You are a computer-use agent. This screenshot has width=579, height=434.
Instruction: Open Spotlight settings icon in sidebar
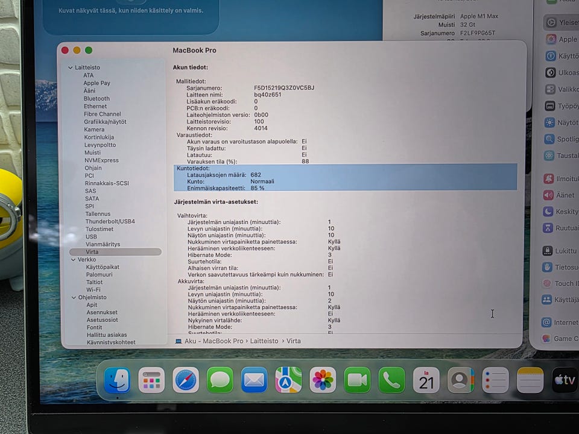click(549, 139)
